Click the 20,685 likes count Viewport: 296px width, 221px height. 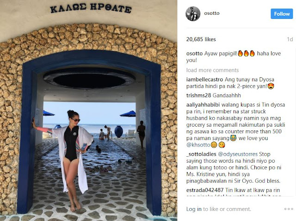[201, 39]
